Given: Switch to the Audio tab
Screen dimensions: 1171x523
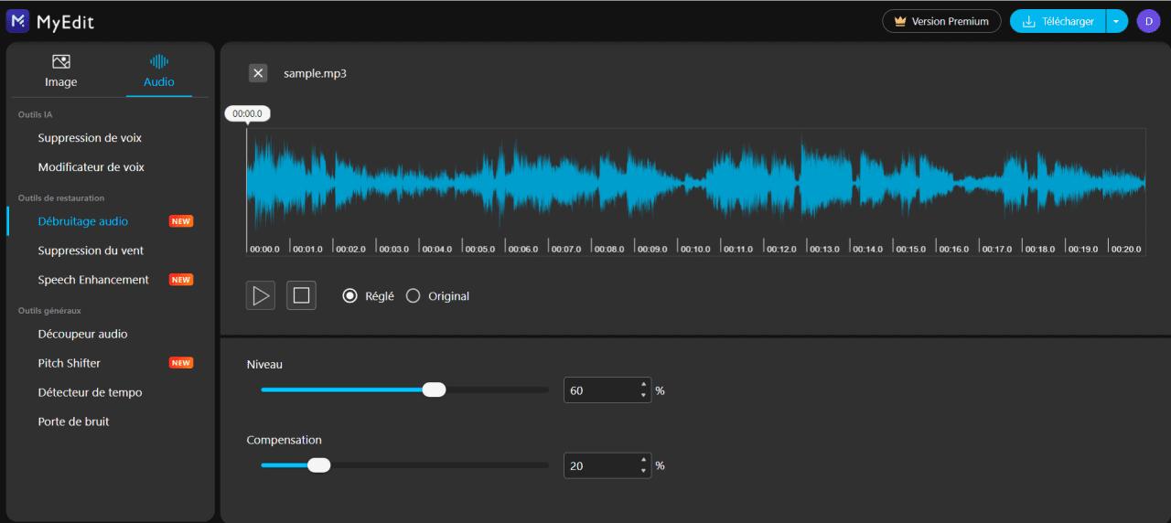Looking at the screenshot, I should point(159,71).
